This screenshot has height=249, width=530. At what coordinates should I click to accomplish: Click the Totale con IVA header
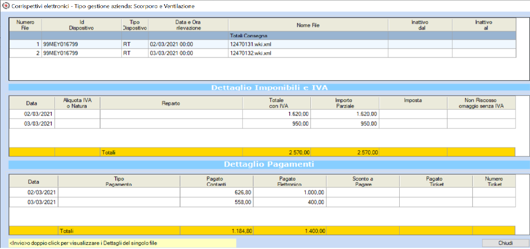[277, 103]
